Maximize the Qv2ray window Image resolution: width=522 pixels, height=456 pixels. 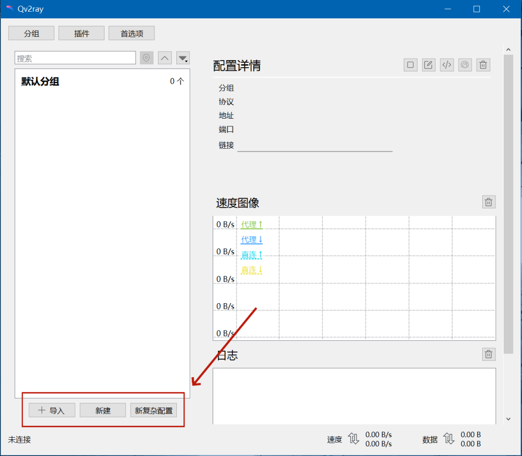pyautogui.click(x=477, y=9)
